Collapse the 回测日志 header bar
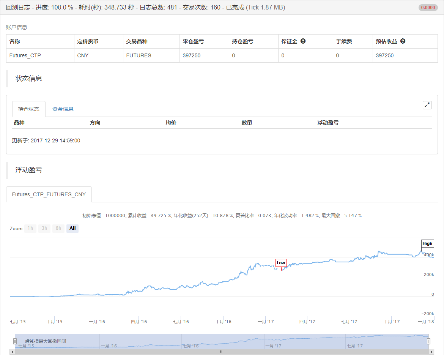This screenshot has width=444, height=355. [152, 8]
